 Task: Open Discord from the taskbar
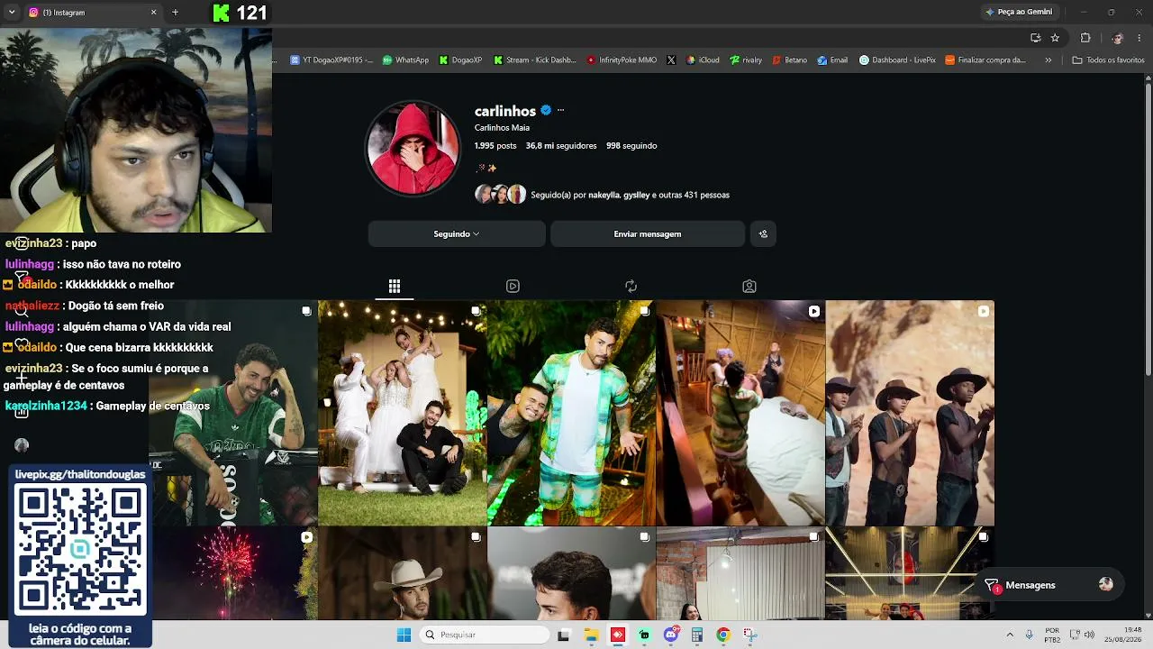point(670,635)
